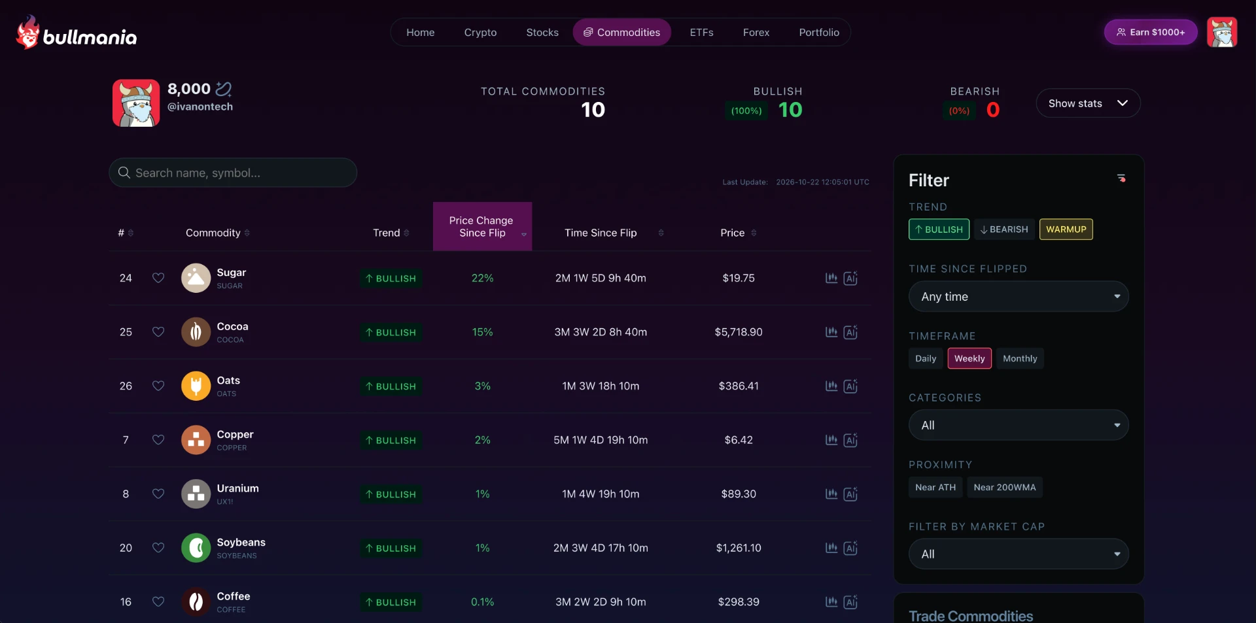1256x623 pixels.
Task: Click the heart icon beside Uranium
Action: 158,494
